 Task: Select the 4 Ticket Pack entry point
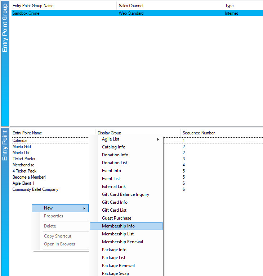pyautogui.click(x=24, y=171)
